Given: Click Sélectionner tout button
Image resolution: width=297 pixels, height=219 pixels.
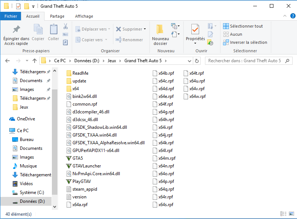Looking at the screenshot, I should (243, 26).
